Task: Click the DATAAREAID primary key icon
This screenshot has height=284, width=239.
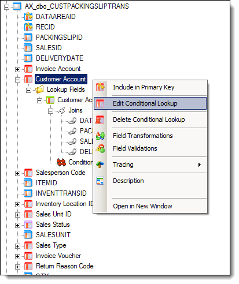Action: [x=28, y=17]
